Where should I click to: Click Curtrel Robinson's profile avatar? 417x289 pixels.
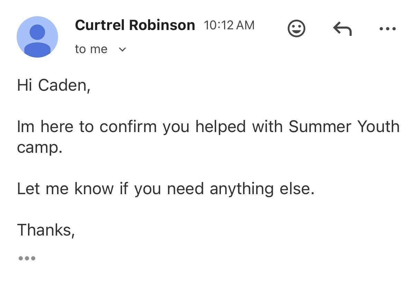click(x=37, y=37)
